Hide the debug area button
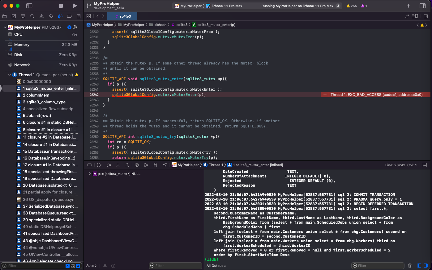 click(x=425, y=165)
